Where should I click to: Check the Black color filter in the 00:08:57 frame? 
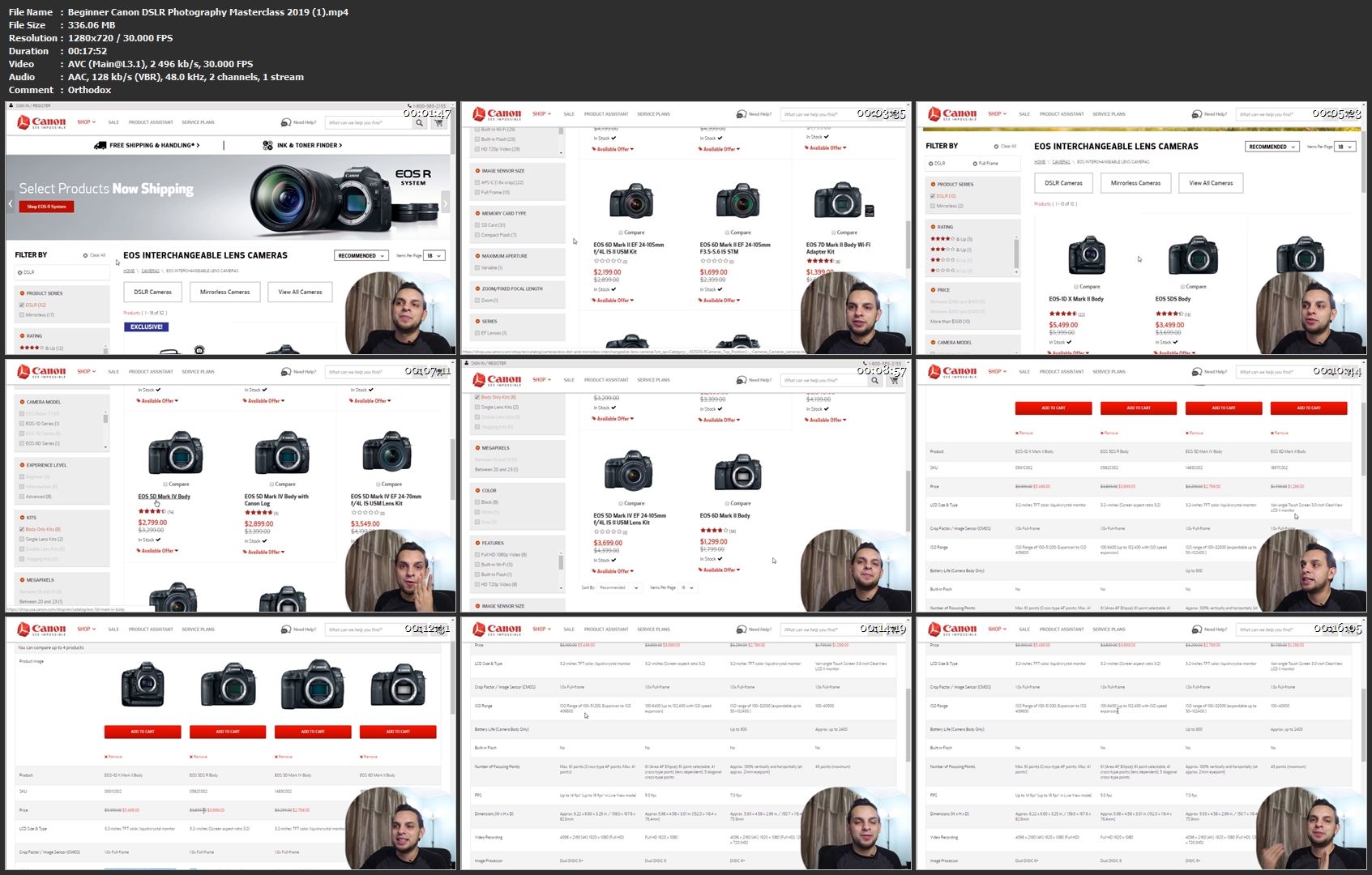tap(477, 502)
